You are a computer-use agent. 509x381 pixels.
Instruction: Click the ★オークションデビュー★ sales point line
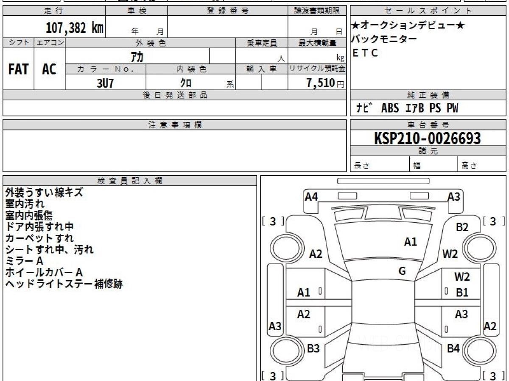408,26
